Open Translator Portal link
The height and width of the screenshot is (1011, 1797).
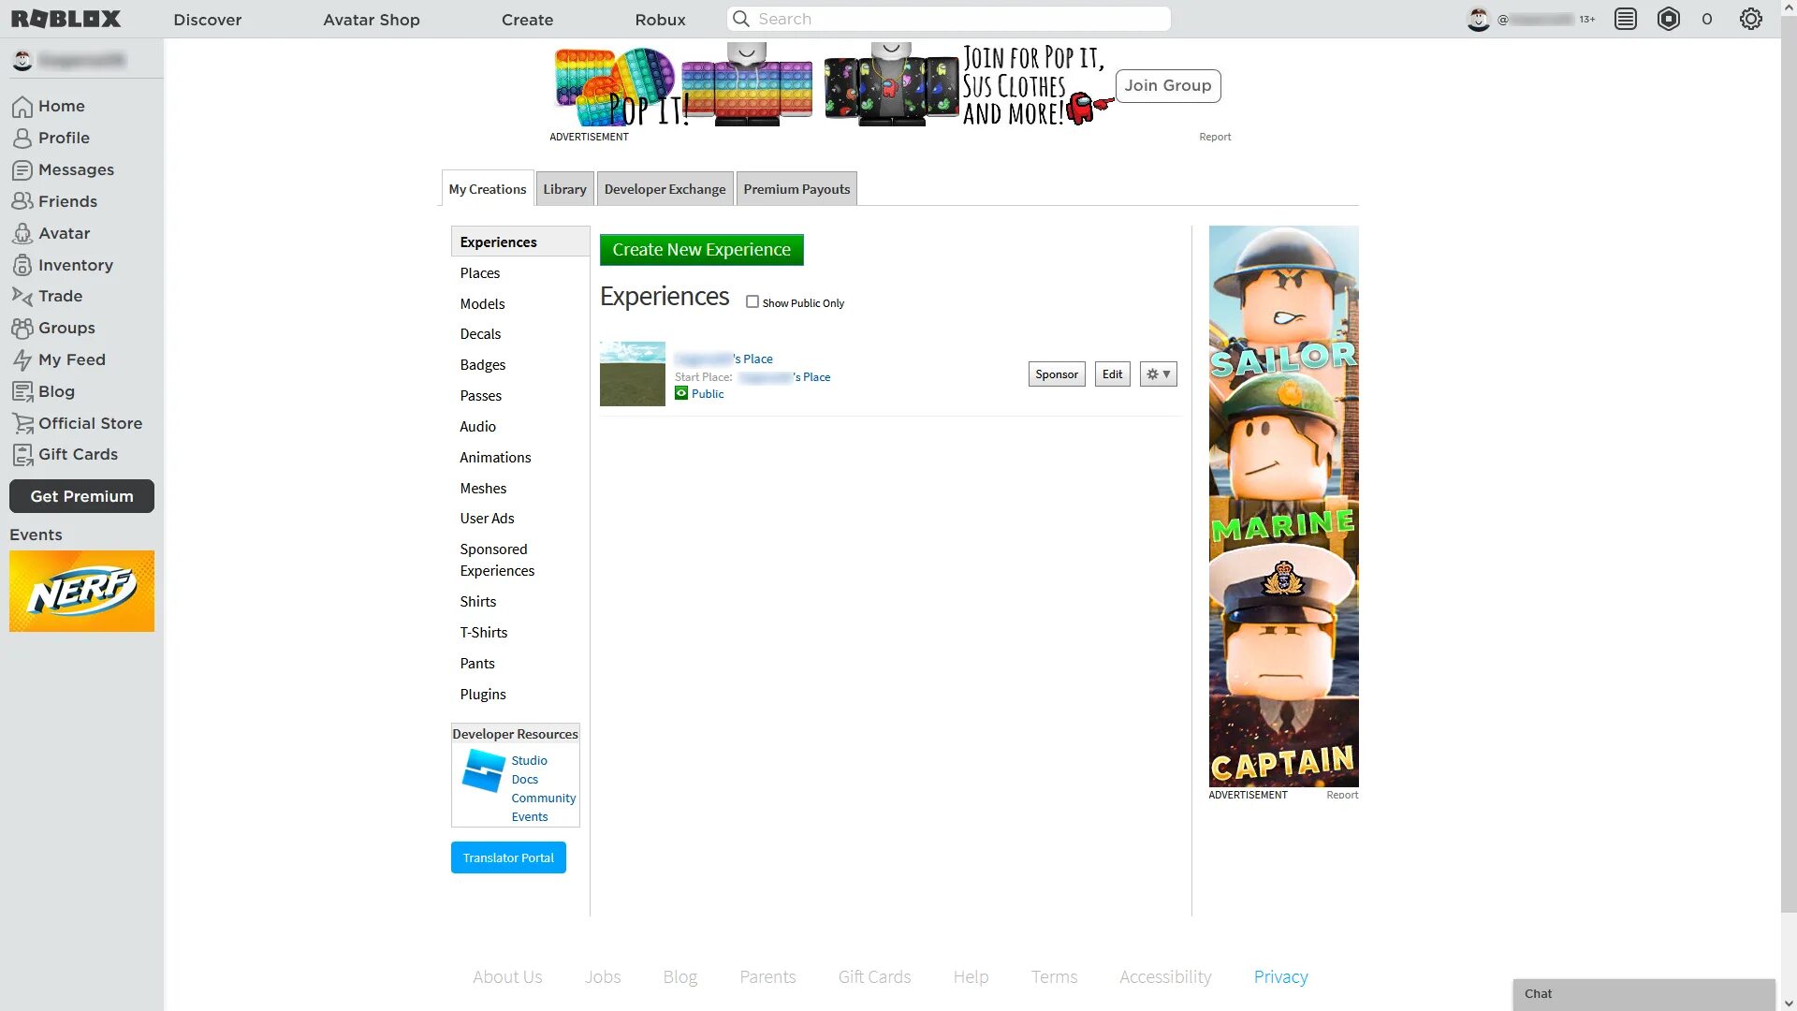pyautogui.click(x=507, y=857)
